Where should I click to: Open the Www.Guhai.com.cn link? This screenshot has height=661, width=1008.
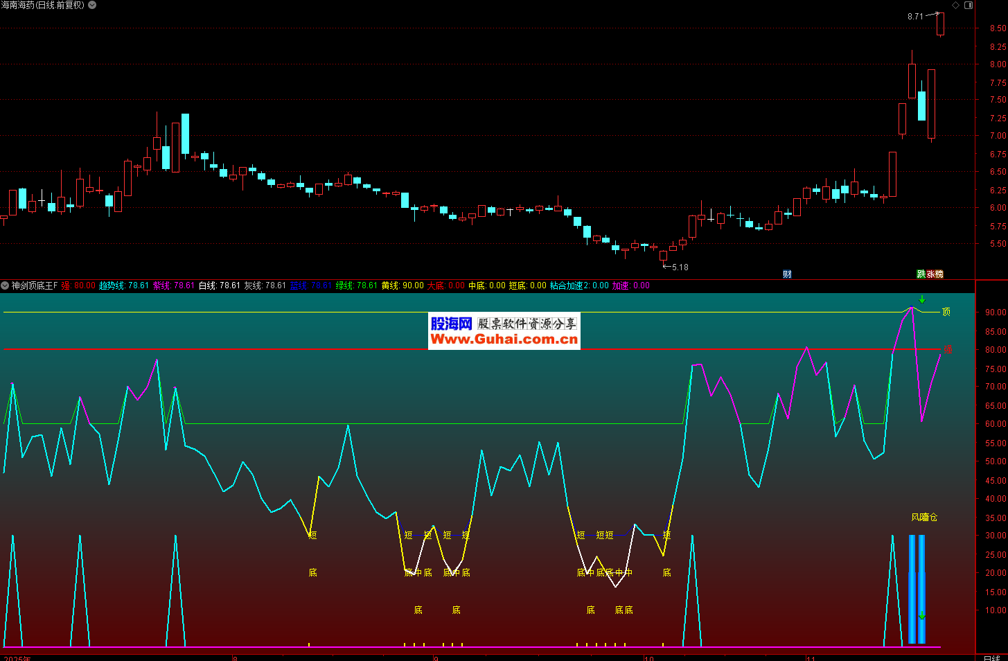(x=504, y=340)
